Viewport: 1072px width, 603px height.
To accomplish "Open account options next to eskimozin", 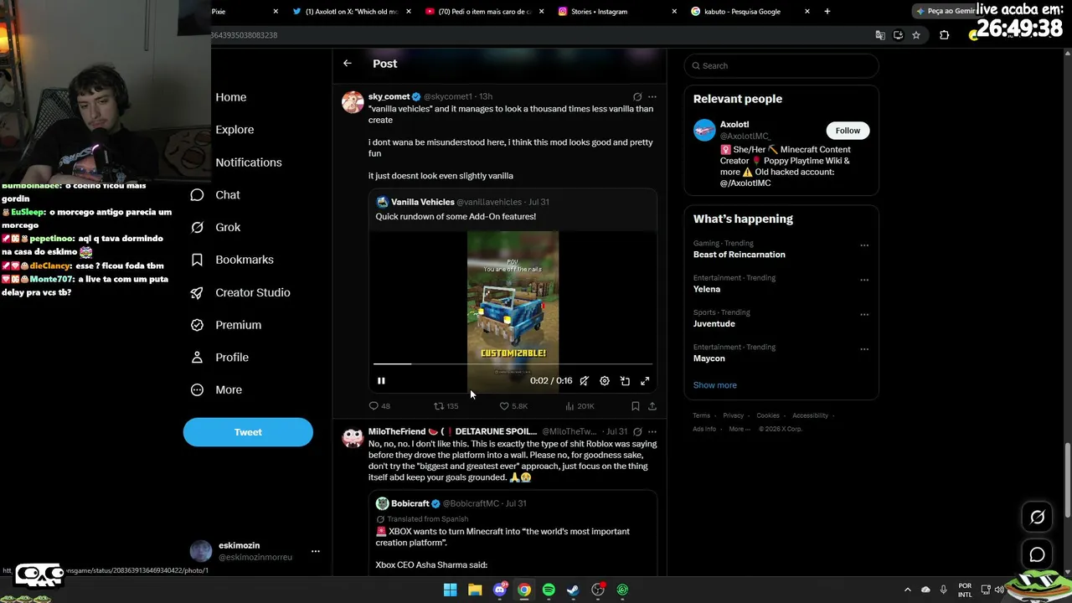I will click(316, 551).
